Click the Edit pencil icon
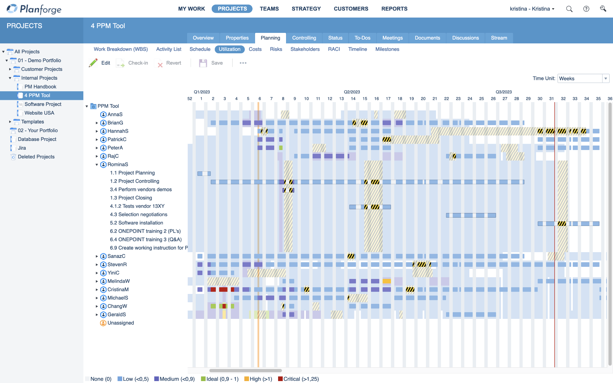The height and width of the screenshot is (383, 613). (93, 63)
